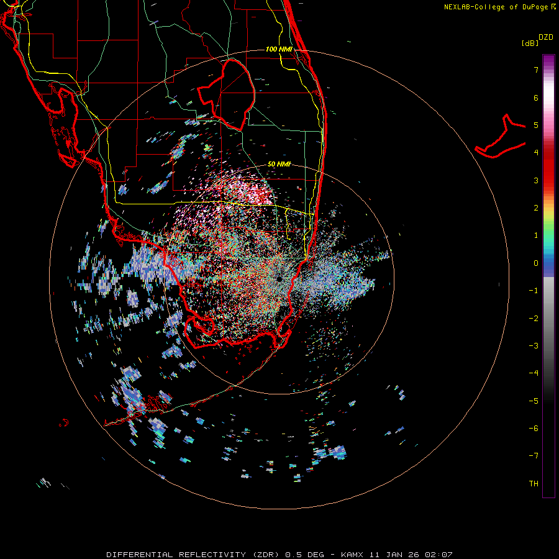Click the [dB] unit label
Viewport: 559px width, 559px height.
point(530,43)
